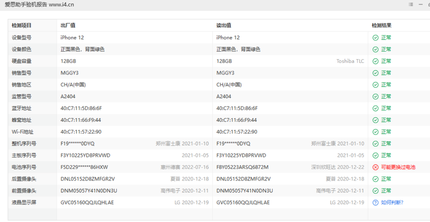
Task: Click factory sales model MGGY3
Action: (70, 73)
